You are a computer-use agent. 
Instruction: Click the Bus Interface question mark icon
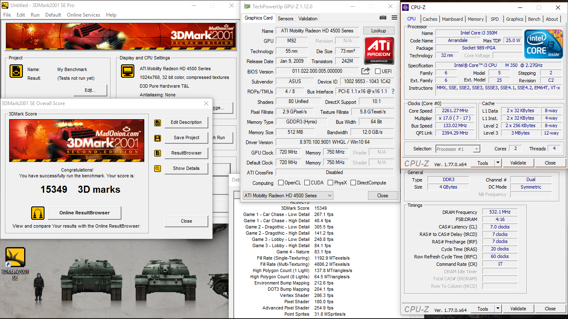coord(393,91)
